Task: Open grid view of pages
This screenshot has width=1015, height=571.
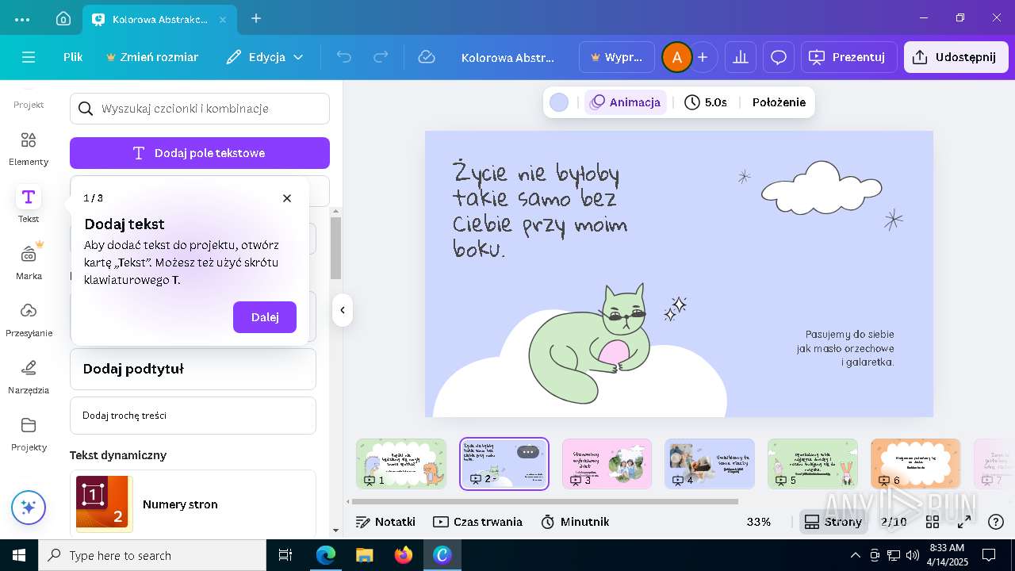Action: pos(933,522)
